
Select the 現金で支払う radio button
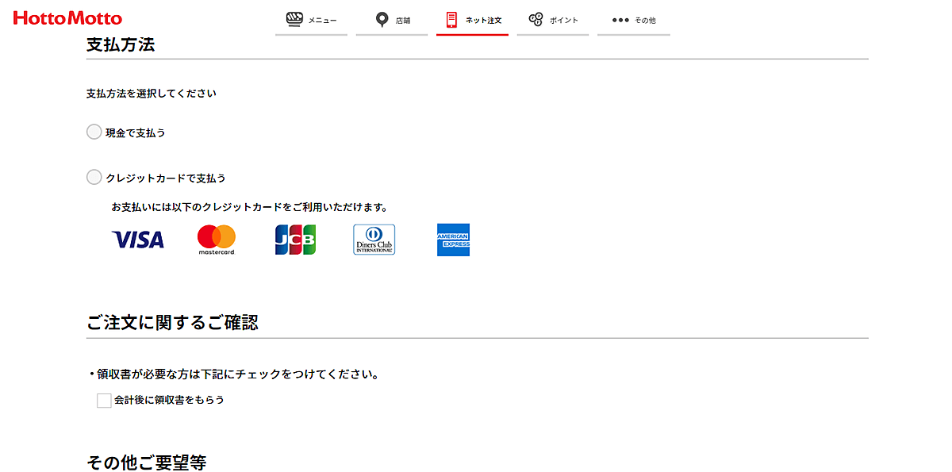tap(94, 132)
